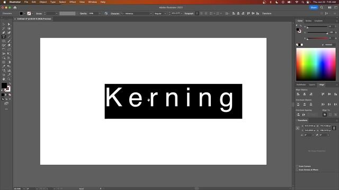Open the Paragraph panel link in control bar

tap(189, 13)
